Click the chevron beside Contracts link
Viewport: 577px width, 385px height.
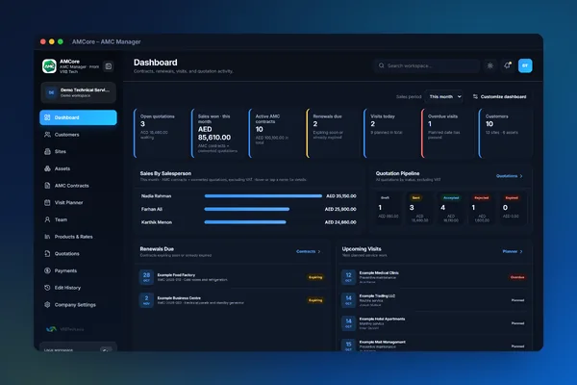coord(319,251)
